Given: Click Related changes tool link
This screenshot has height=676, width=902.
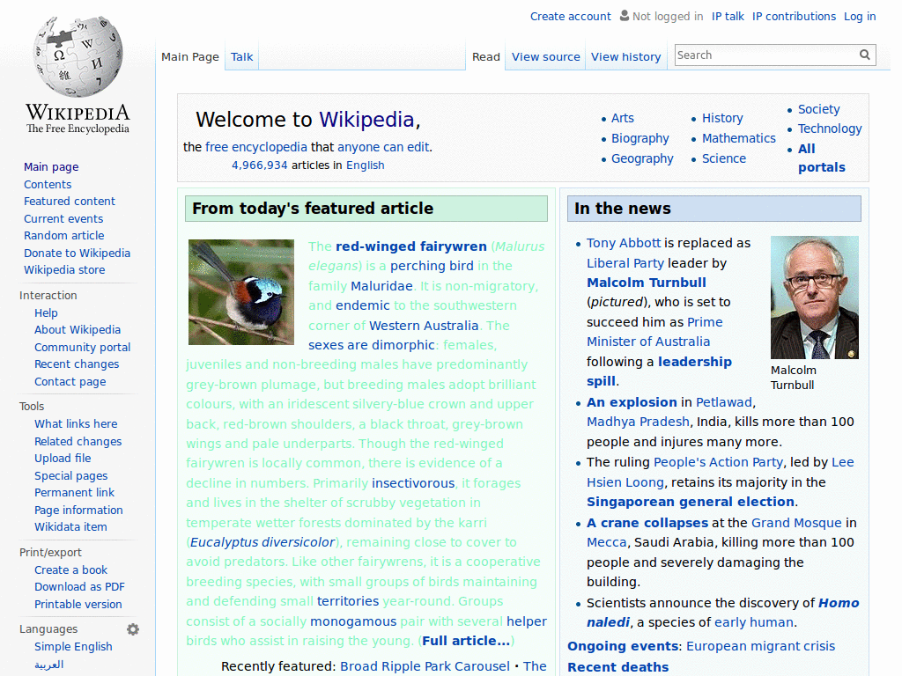Looking at the screenshot, I should click(x=78, y=442).
